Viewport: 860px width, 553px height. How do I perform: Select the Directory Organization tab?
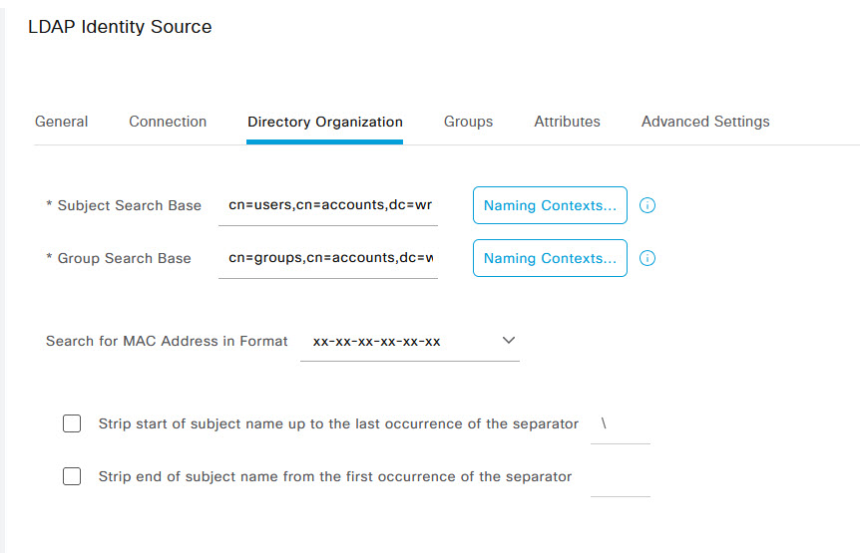click(324, 123)
